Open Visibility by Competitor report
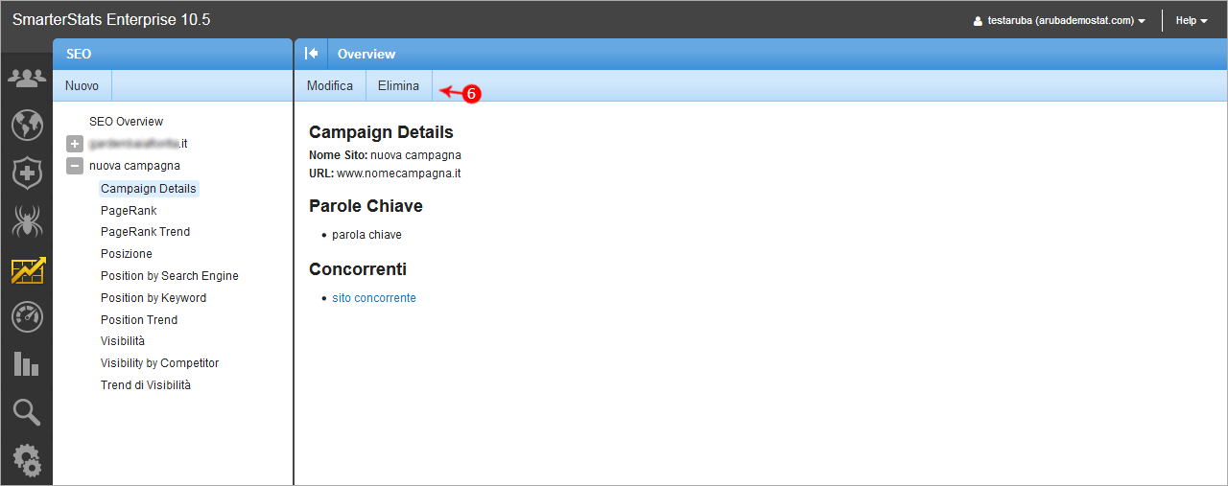 (159, 363)
